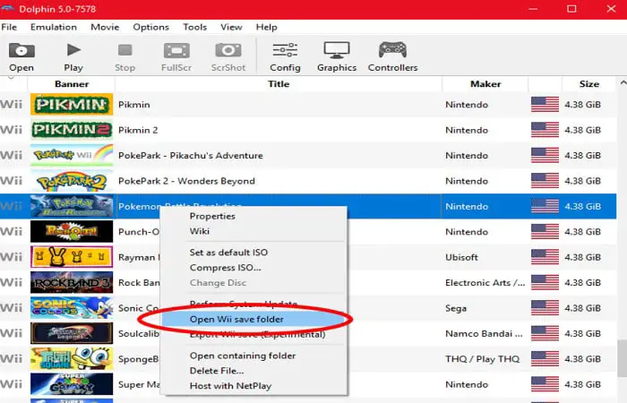Take a screenshot with the ScrShot icon
The height and width of the screenshot is (403, 627).
pyautogui.click(x=228, y=50)
